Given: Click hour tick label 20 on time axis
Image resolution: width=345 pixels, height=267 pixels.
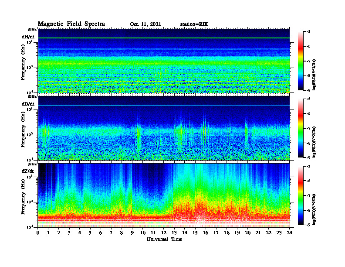Looking at the screenshot, I should [247, 233].
